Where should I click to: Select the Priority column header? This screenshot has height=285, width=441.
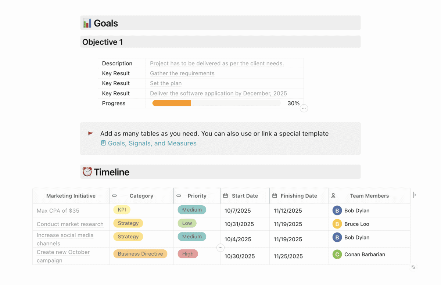(197, 196)
